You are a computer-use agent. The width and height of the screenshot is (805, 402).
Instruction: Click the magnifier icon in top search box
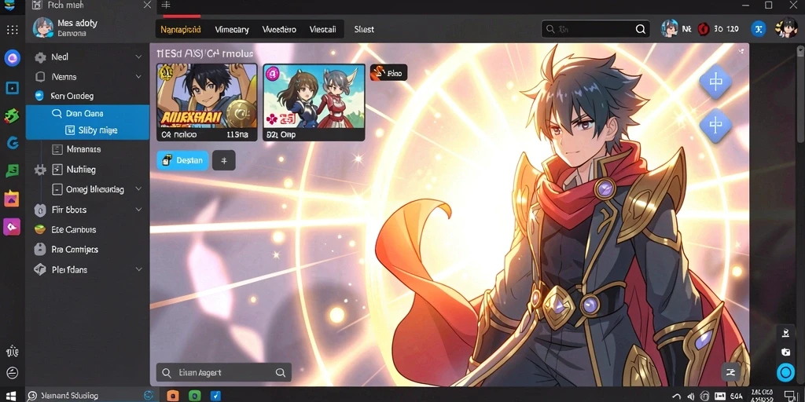[x=640, y=29]
